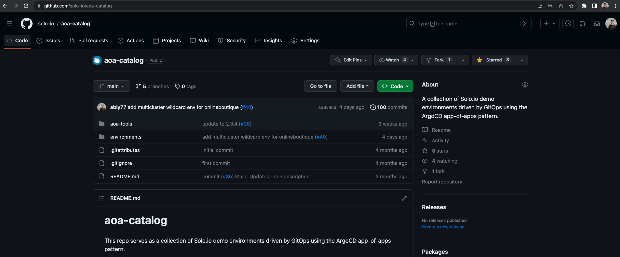View the 100 commits history
Screen dimensions: 620x257
point(389,107)
